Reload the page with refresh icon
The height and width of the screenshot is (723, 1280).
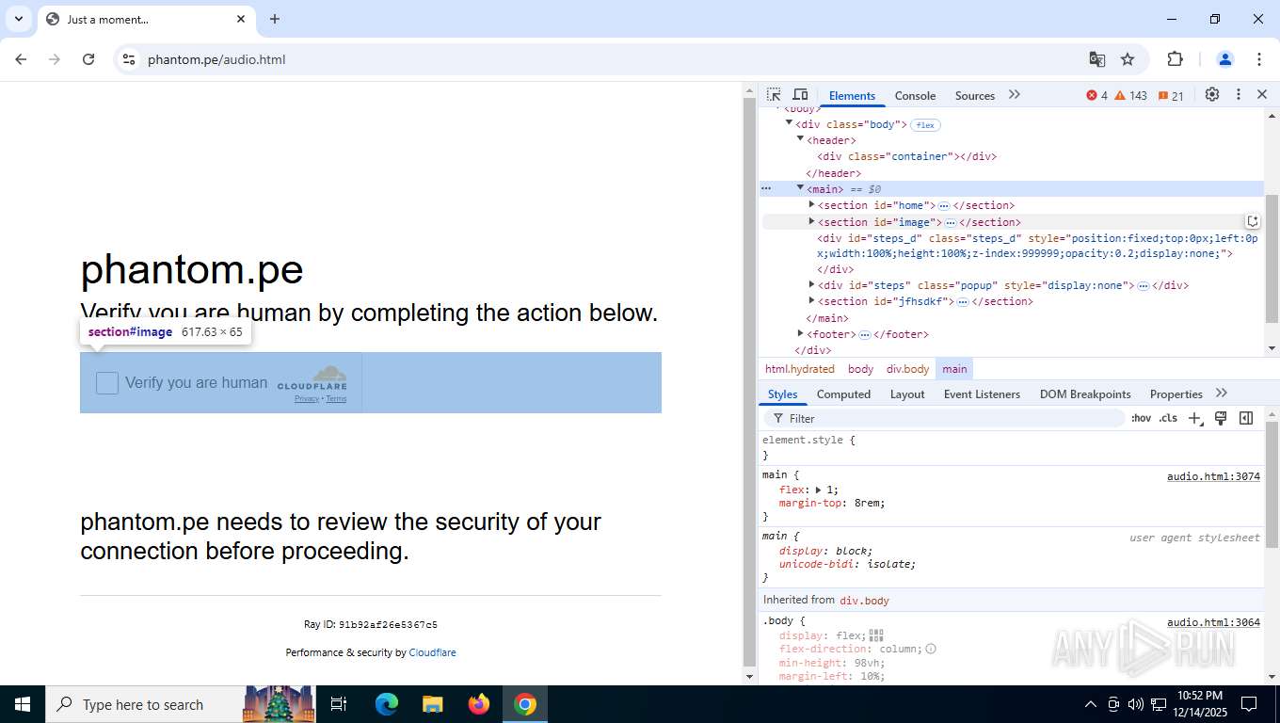(x=88, y=59)
